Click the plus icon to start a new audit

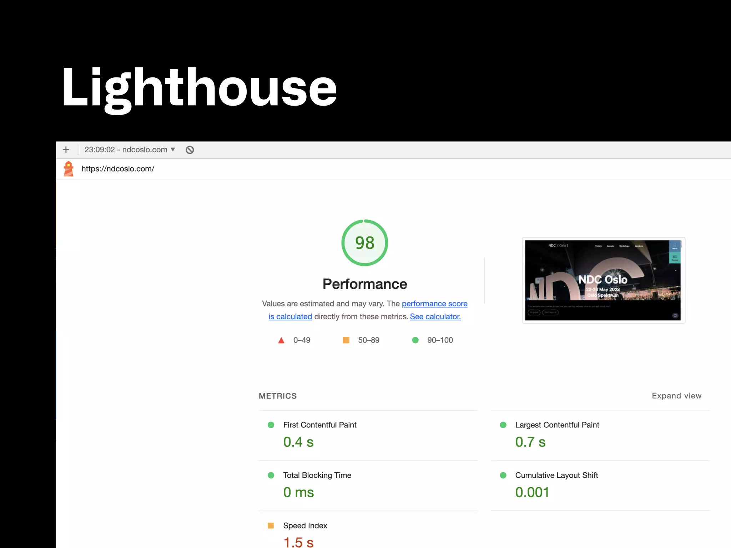click(x=66, y=149)
